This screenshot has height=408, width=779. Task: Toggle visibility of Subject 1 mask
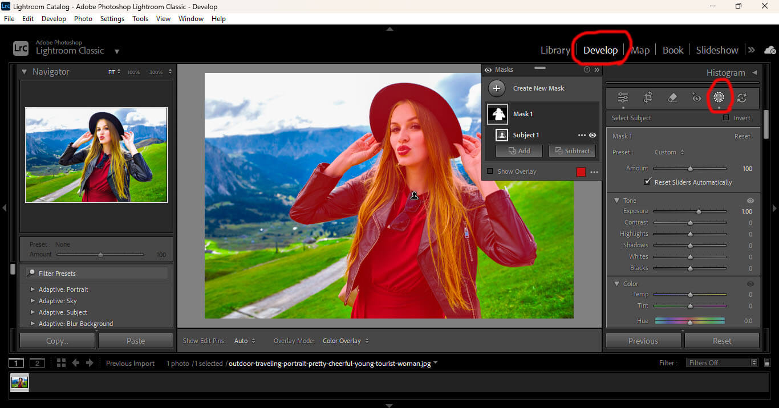593,135
